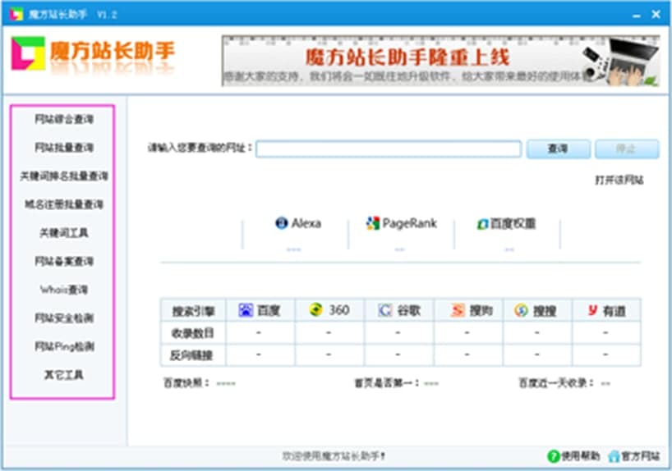
Task: Click the 打开该网站 link
Action: (x=619, y=180)
